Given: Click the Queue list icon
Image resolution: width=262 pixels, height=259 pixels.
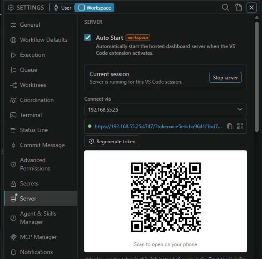Looking at the screenshot, I should click(x=13, y=70).
